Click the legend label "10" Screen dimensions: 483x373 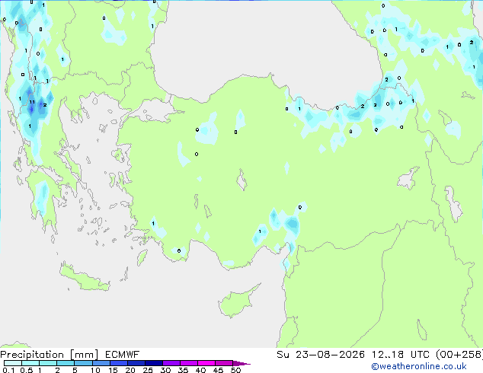point(95,370)
